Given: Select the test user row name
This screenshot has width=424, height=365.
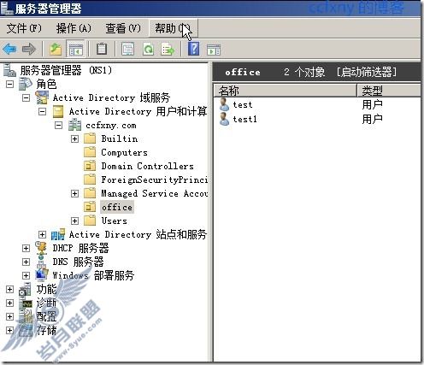Looking at the screenshot, I should click(x=243, y=104).
